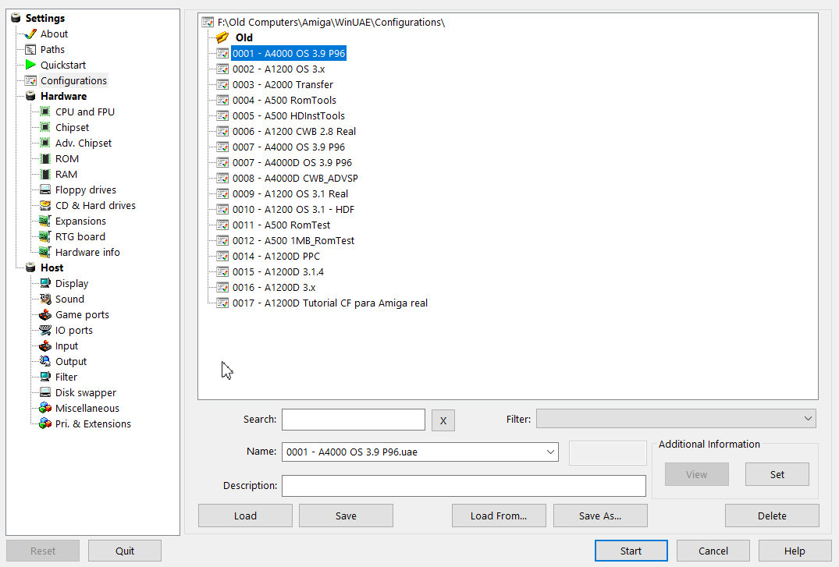Click the Sound speaker icon
The width and height of the screenshot is (839, 567).
(x=45, y=299)
